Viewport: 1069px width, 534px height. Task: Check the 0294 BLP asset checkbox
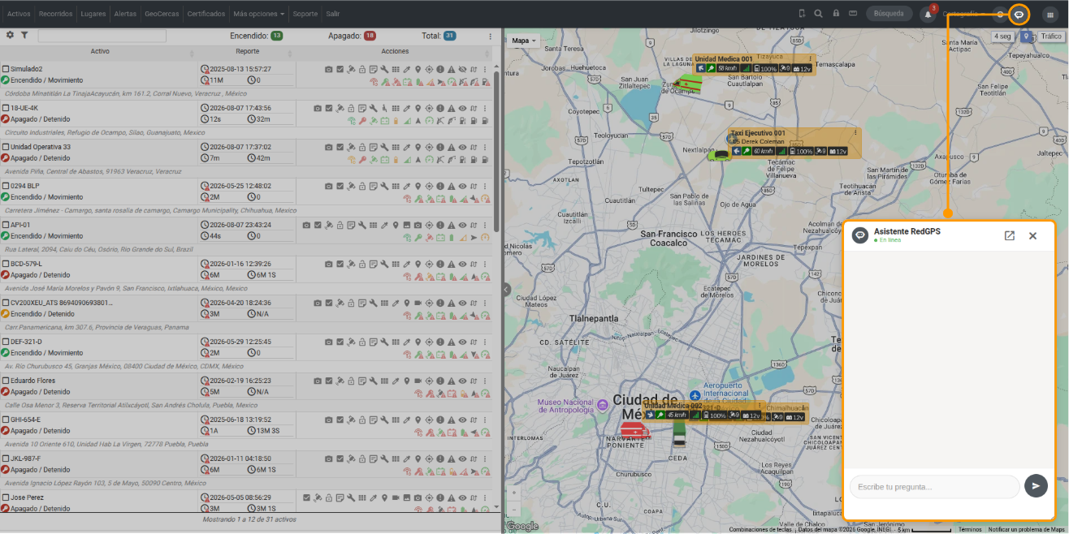[x=6, y=186]
